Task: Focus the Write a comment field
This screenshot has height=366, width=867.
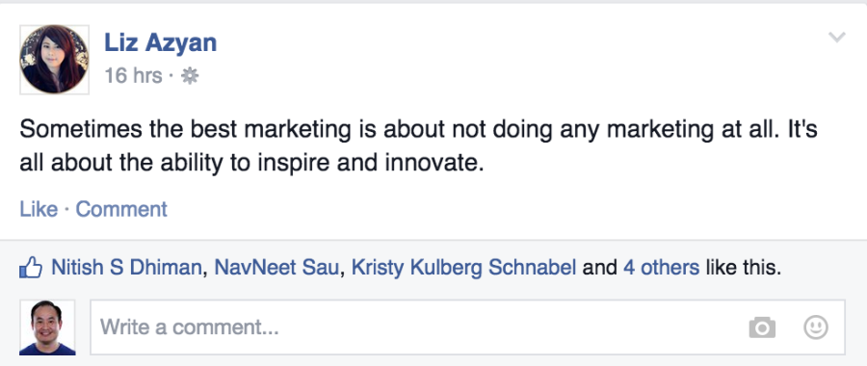Action: pyautogui.click(x=468, y=327)
